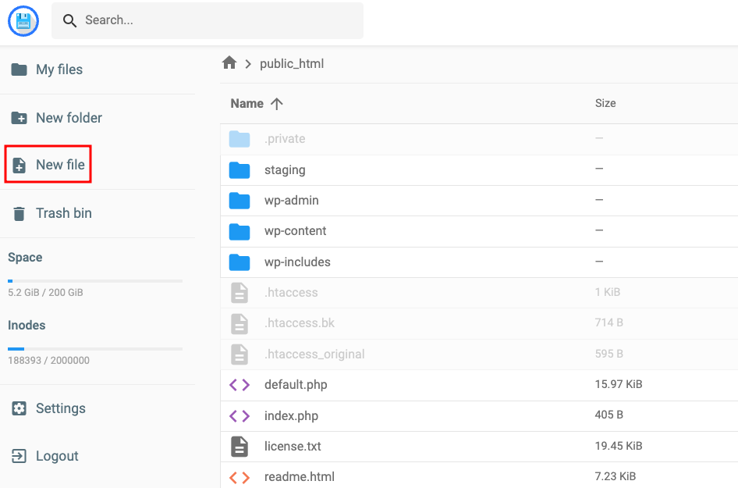Navigate to public_html in the breadcrumb

pyautogui.click(x=292, y=63)
